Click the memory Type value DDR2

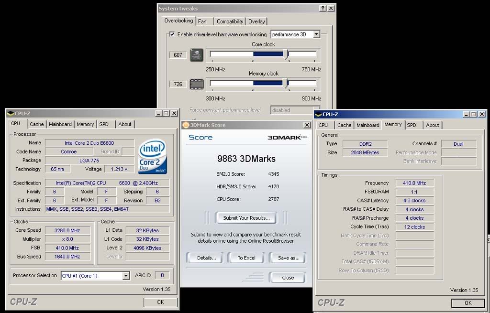click(x=365, y=144)
